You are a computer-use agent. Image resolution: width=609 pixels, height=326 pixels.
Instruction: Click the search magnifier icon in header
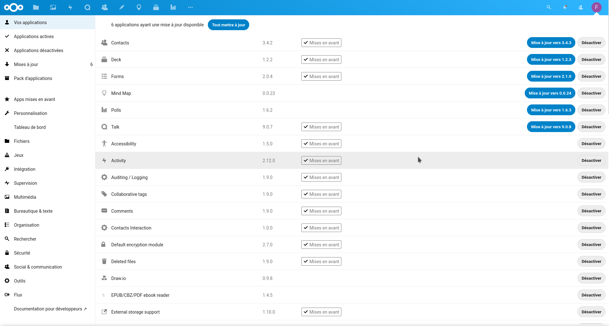point(549,7)
